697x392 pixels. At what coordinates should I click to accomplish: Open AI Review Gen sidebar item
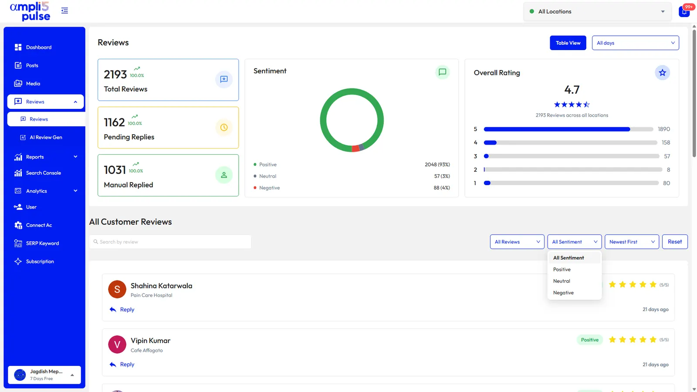tap(46, 137)
